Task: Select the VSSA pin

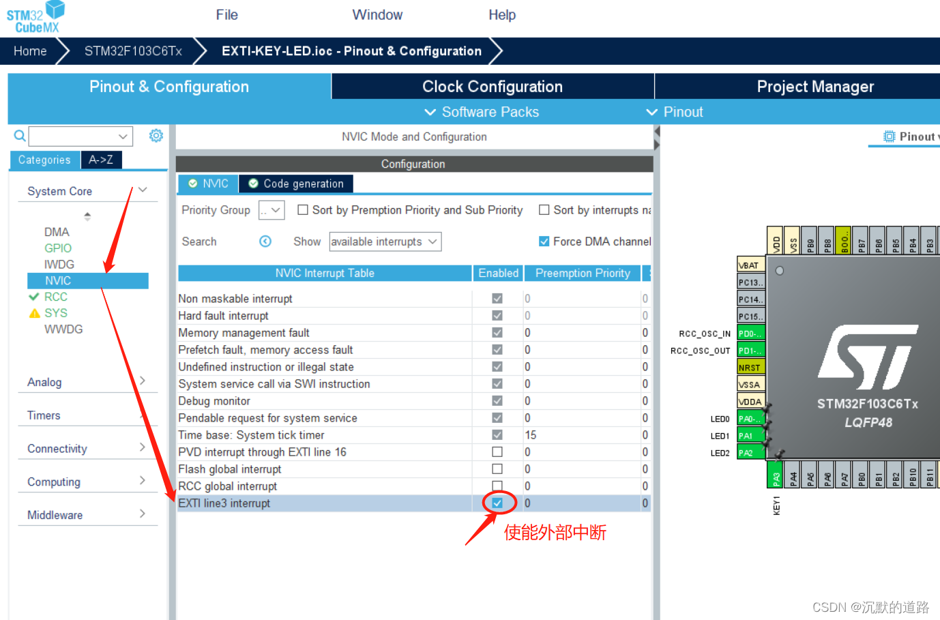Action: (x=750, y=385)
